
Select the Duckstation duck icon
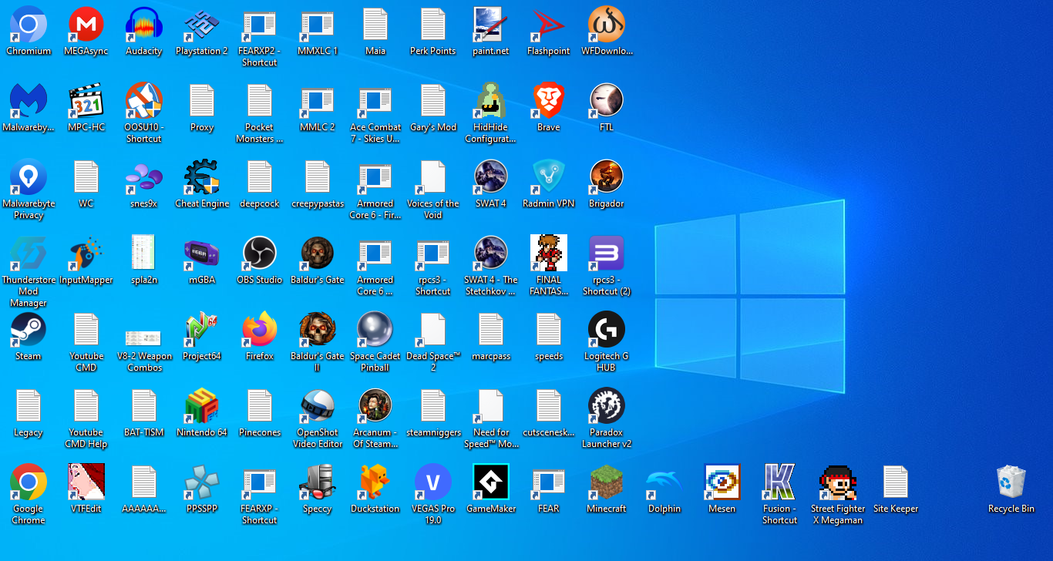coord(375,482)
